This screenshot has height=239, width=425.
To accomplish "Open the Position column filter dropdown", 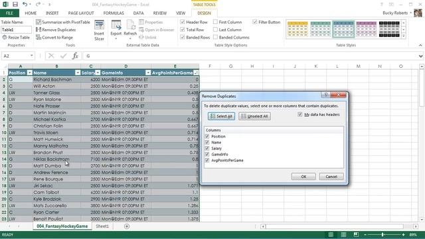I will coord(29,72).
